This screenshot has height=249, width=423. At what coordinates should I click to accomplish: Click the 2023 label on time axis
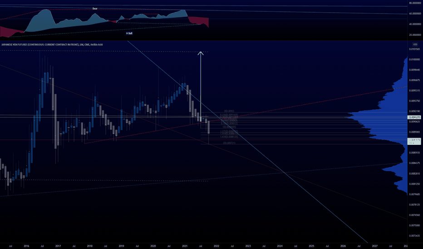pos(248,246)
